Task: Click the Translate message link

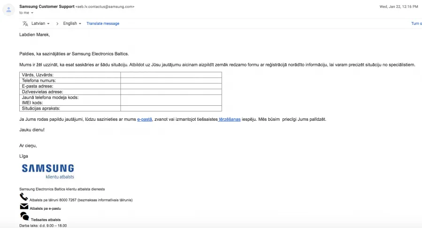Action: click(x=103, y=23)
